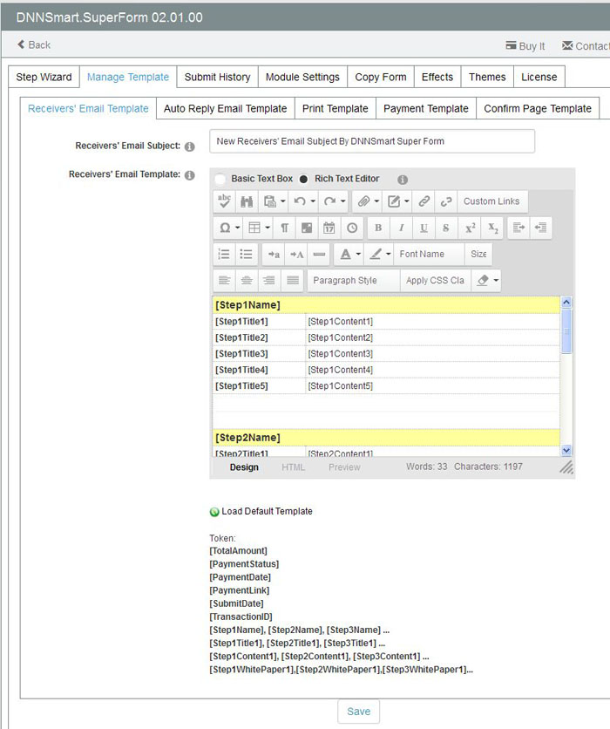This screenshot has height=729, width=610.
Task: Open Find and Replace binoculars icon
Action: click(247, 201)
